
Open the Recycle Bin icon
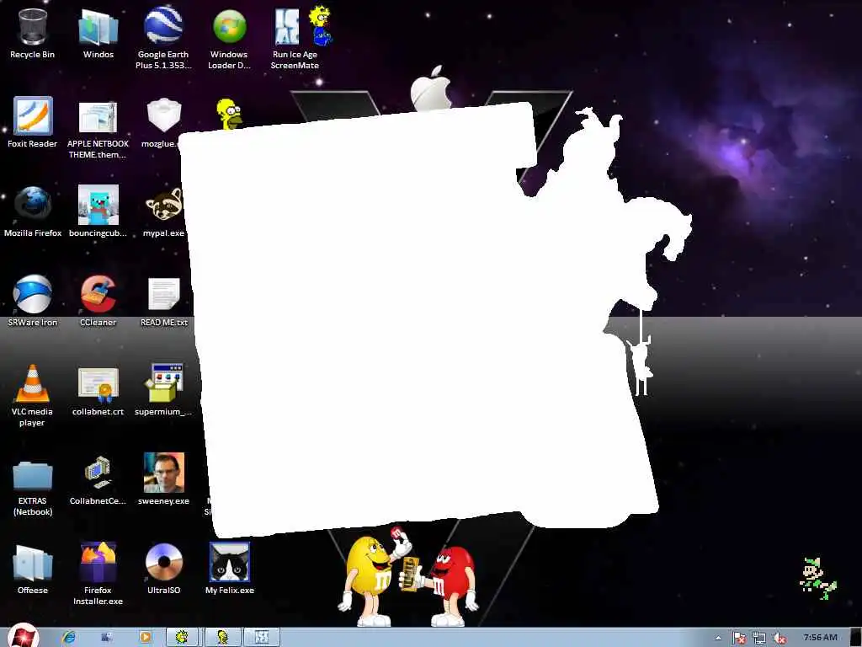click(x=33, y=34)
